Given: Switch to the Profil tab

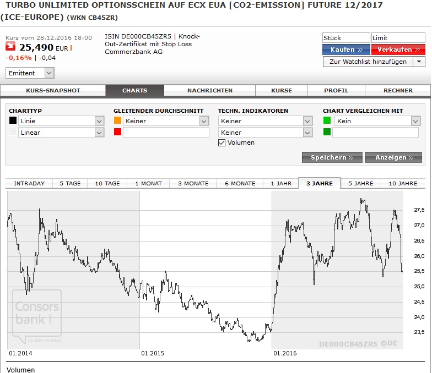Looking at the screenshot, I should [x=336, y=90].
